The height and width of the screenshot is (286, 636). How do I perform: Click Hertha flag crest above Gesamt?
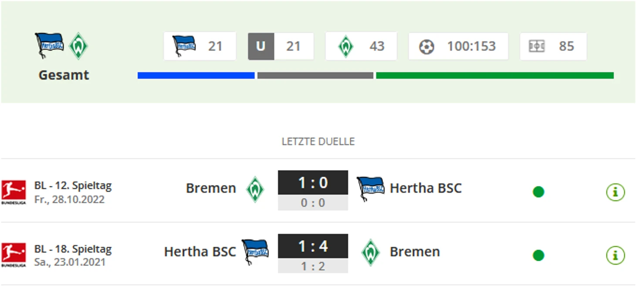pos(49,45)
